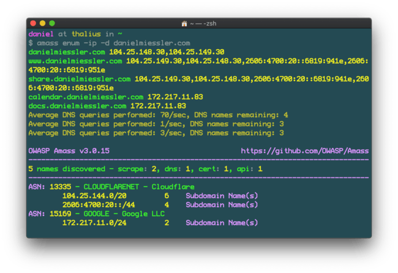398x273 pixels.
Task: Click 'cert: 1' count in summary
Action: (214, 169)
